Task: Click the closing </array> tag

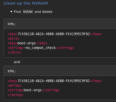Action: (15, 95)
